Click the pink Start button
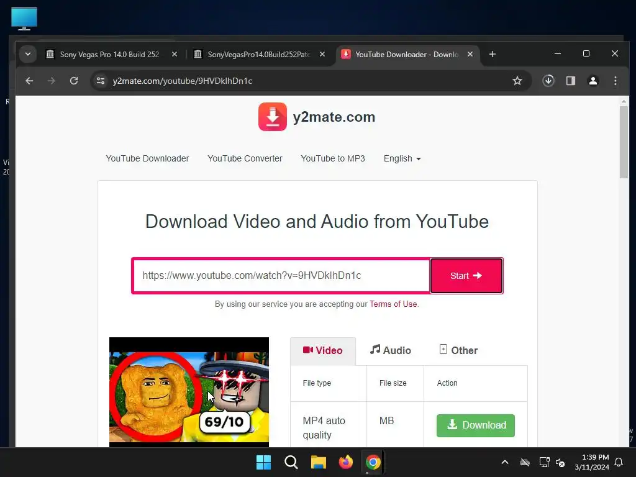 [466, 276]
